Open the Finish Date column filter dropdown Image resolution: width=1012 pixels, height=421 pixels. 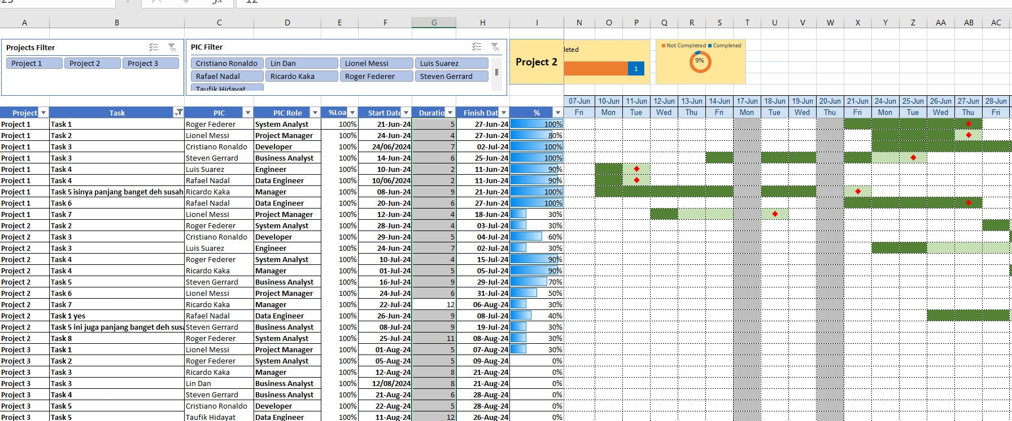pyautogui.click(x=504, y=113)
